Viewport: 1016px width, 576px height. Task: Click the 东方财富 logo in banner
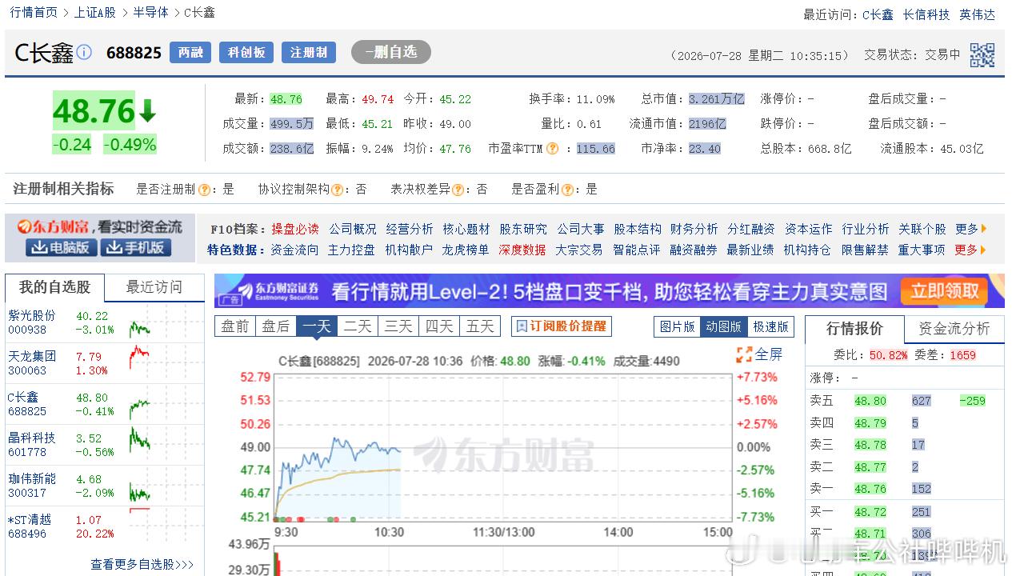point(53,227)
